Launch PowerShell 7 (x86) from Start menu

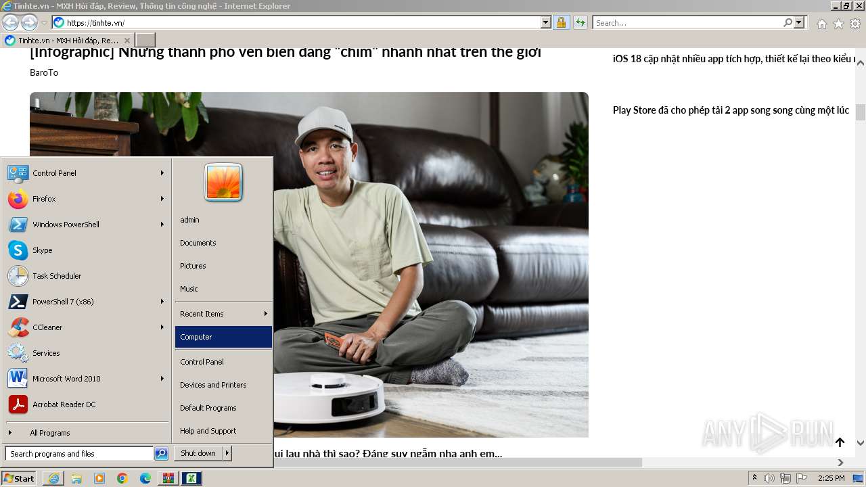pos(86,302)
